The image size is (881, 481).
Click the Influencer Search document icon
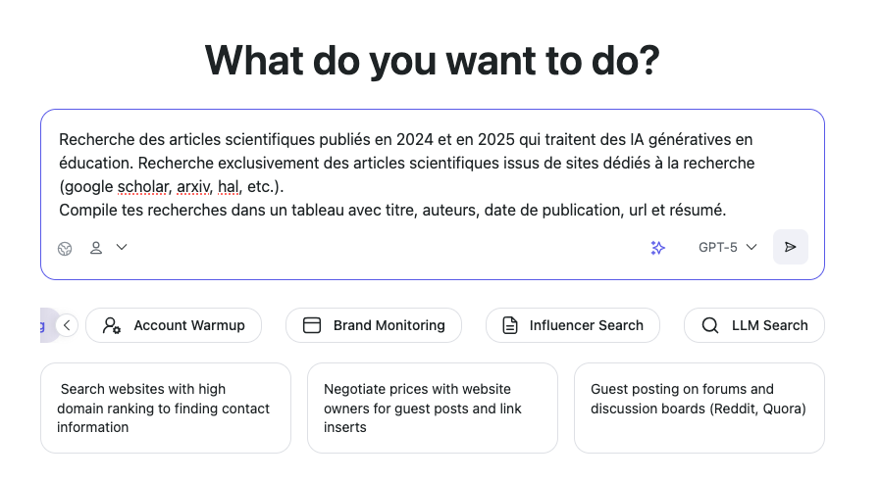coord(509,325)
